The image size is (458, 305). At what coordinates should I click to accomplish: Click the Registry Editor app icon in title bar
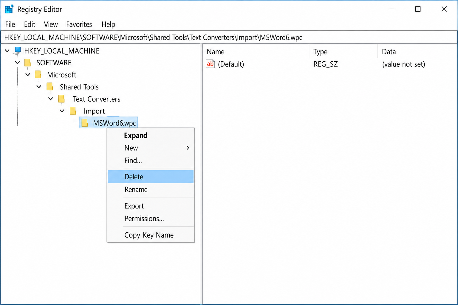(x=9, y=9)
